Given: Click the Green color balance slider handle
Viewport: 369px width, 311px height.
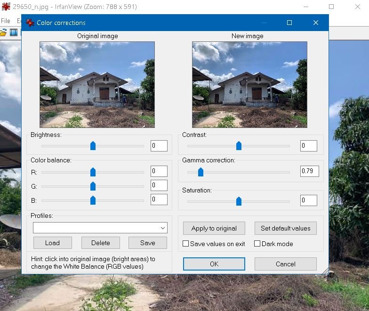Looking at the screenshot, I should click(x=93, y=186).
